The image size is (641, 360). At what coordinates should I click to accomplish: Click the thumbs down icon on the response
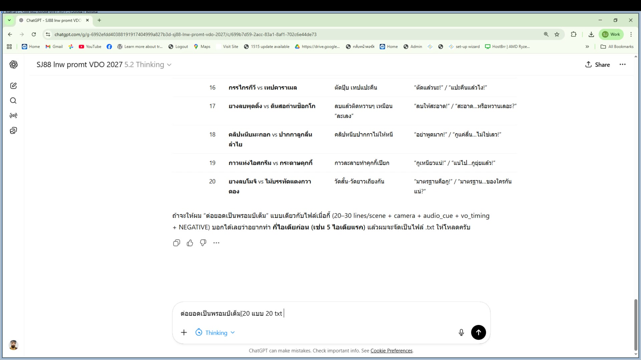(203, 243)
